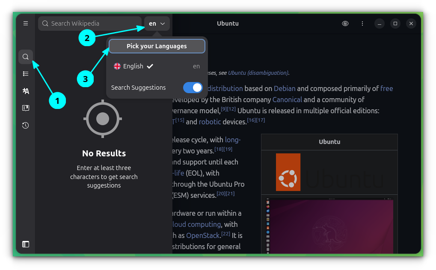Open the hamburger menu at the top left
Viewport: 436px width, 270px height.
25,23
